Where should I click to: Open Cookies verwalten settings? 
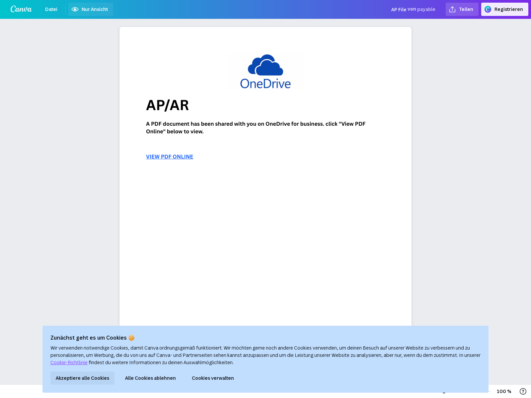(x=213, y=378)
